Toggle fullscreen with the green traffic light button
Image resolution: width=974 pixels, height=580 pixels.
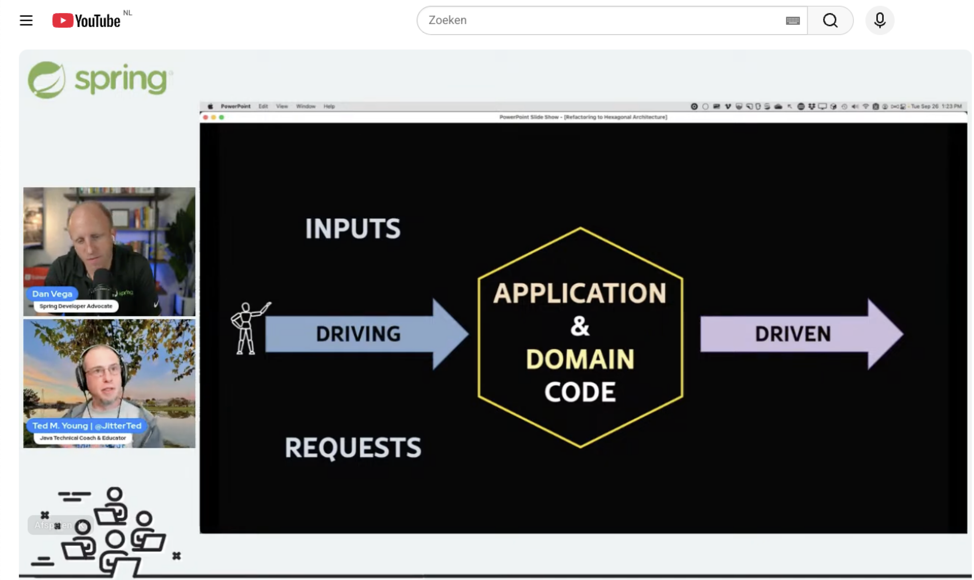pos(221,117)
